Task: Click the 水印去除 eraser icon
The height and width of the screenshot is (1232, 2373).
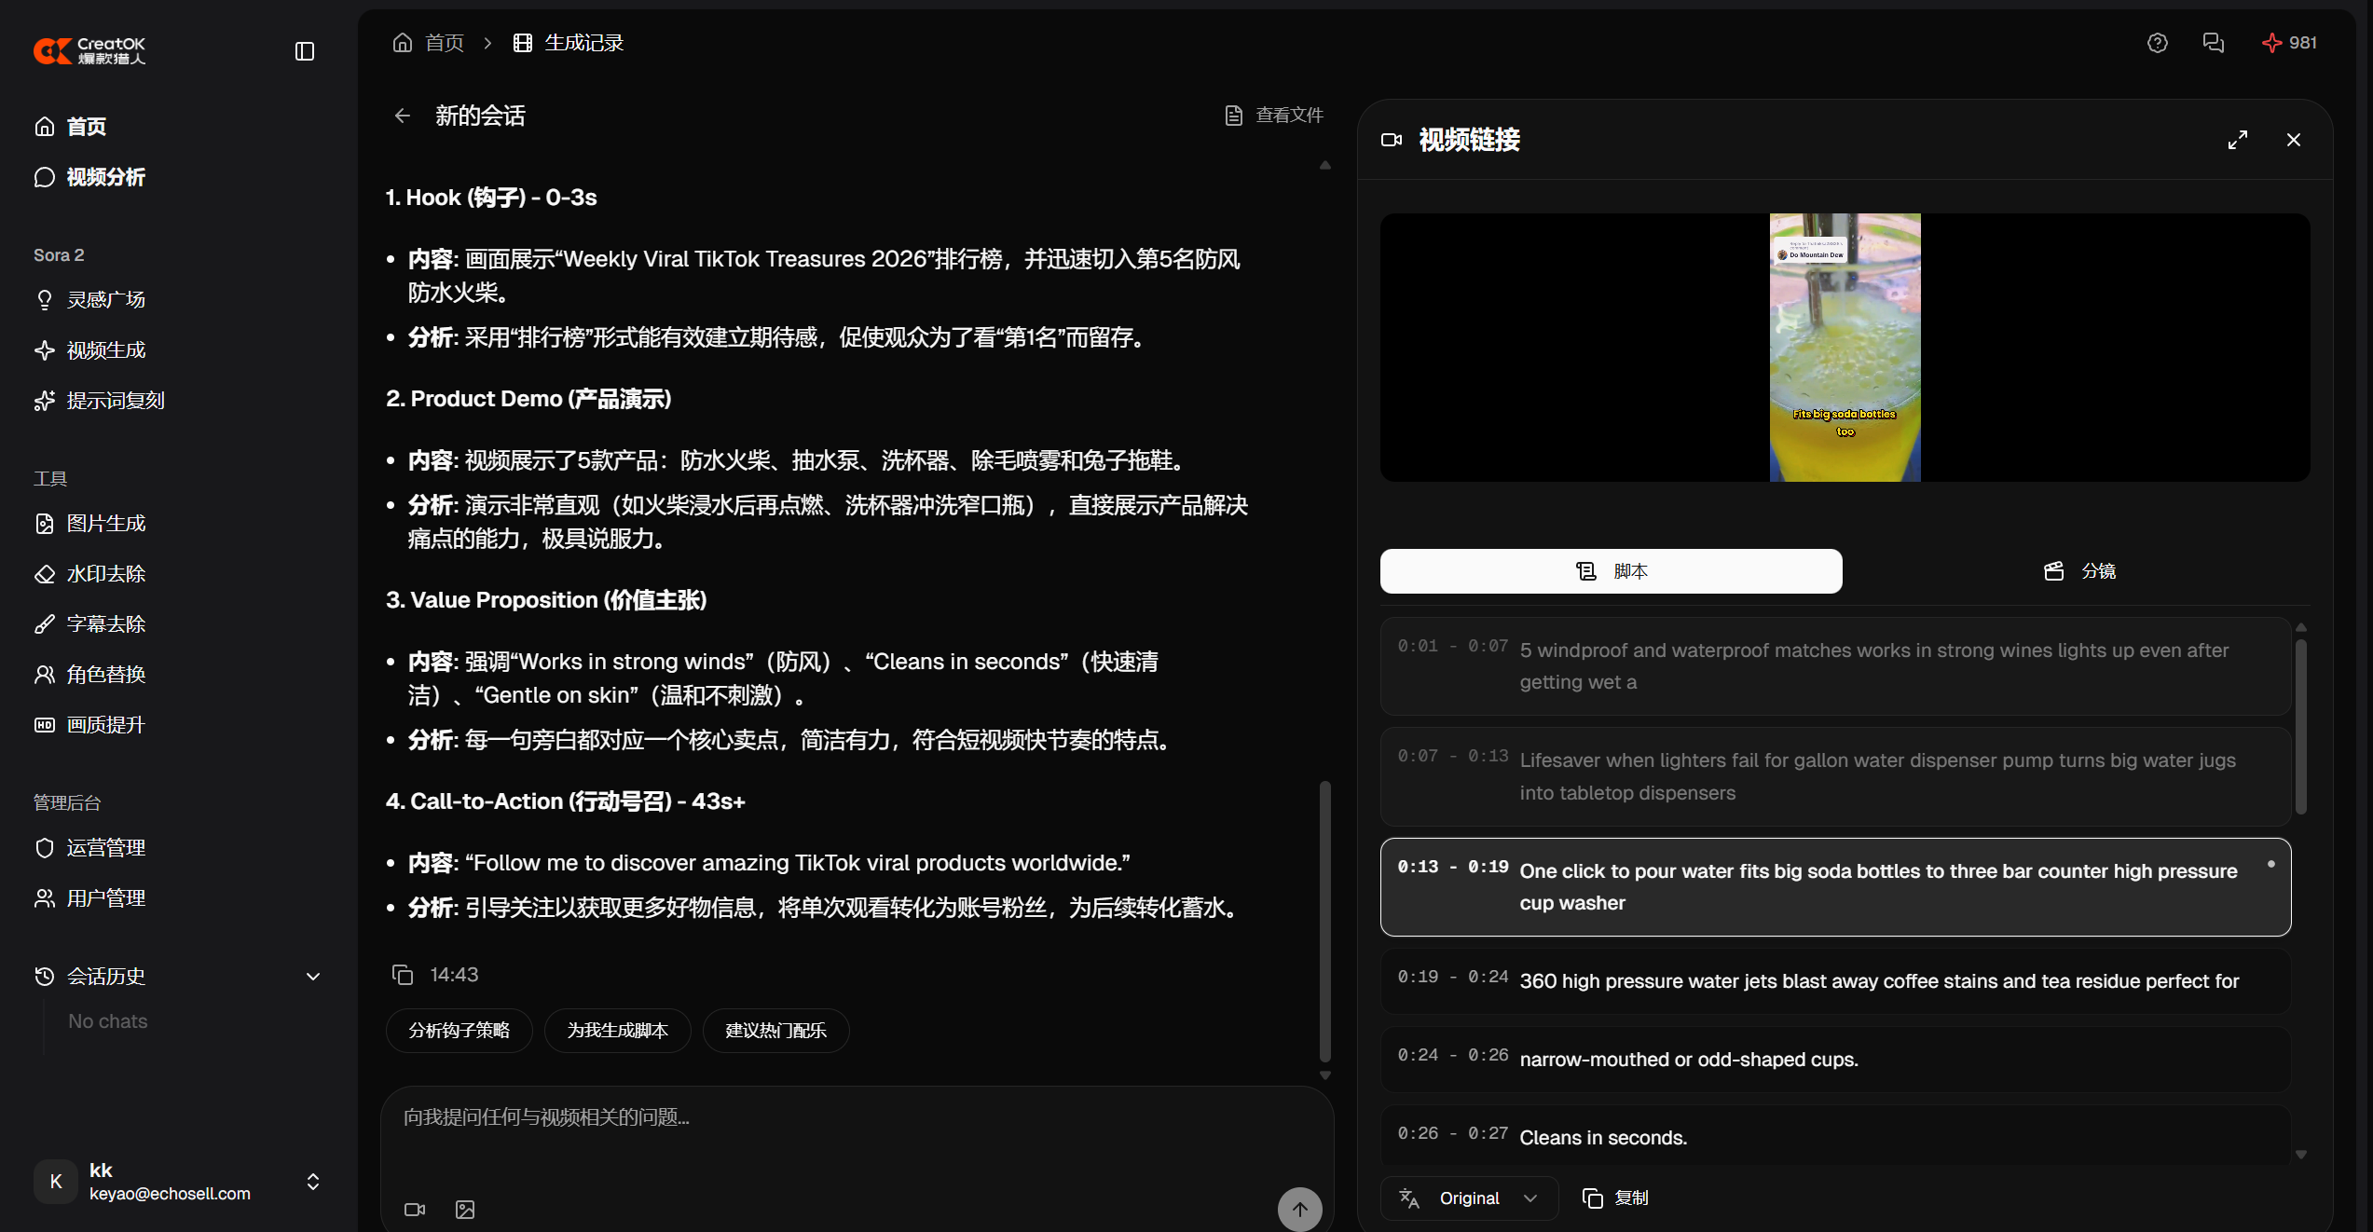Action: 45,574
